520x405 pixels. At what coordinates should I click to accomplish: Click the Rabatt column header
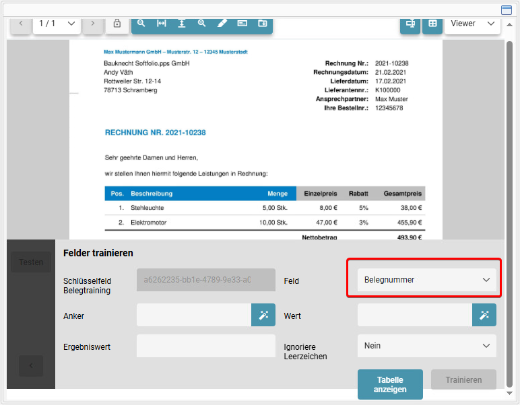coord(358,194)
